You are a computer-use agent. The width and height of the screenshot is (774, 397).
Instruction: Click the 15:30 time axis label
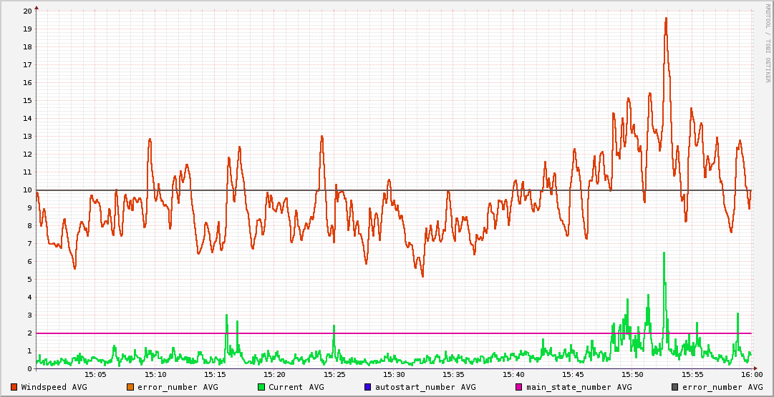[394, 375]
